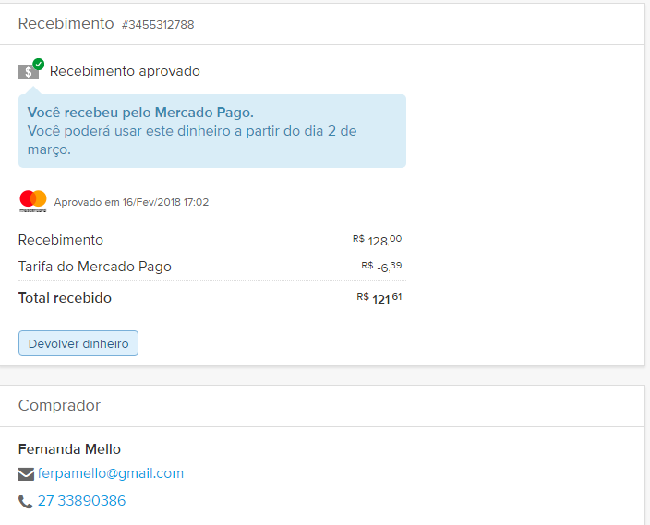Screen dimensions: 650x525
Task: Click the Comprador section heading
Action: point(59,405)
